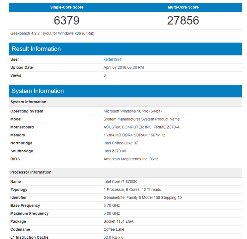
Task: Click the Single-Core Score header
Action: [x=67, y=7]
